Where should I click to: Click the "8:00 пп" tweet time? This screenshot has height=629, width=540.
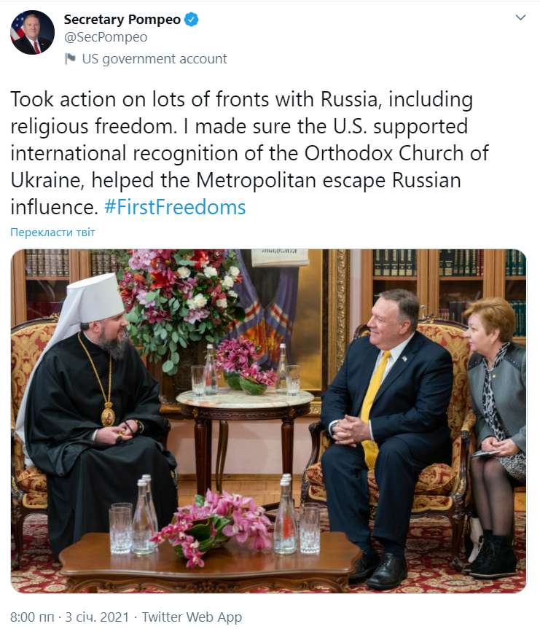(33, 617)
